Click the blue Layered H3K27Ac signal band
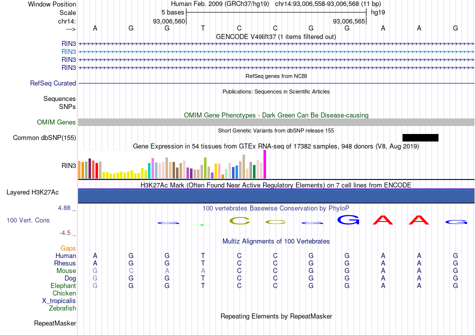This screenshot has height=335, width=475. point(276,196)
